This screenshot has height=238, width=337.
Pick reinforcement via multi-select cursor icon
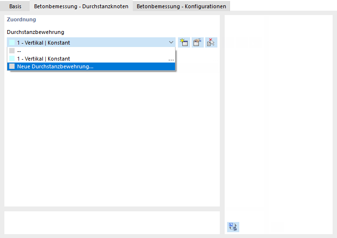[211, 43]
